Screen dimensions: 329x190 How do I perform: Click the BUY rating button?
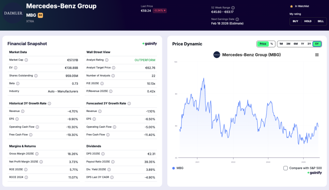pos(295,21)
